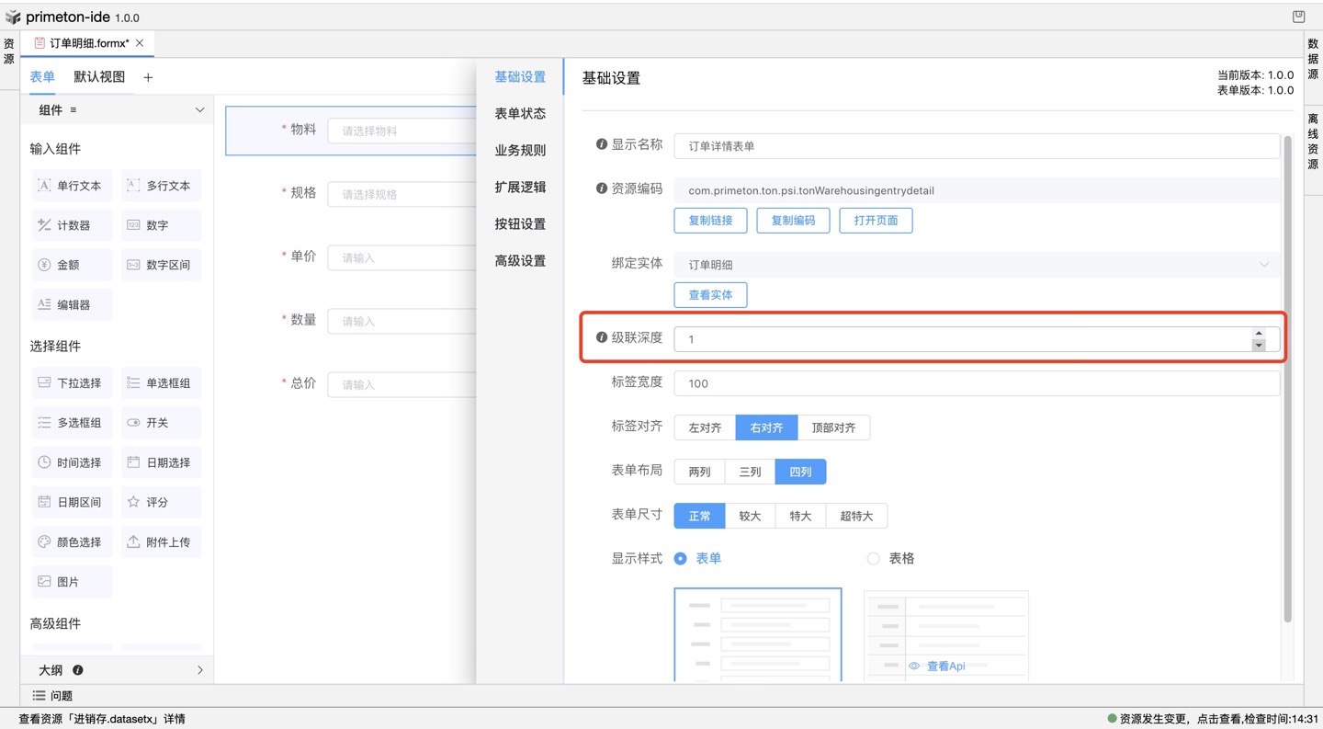Select the 表格 display style radio
The image size is (1323, 729).
click(873, 558)
